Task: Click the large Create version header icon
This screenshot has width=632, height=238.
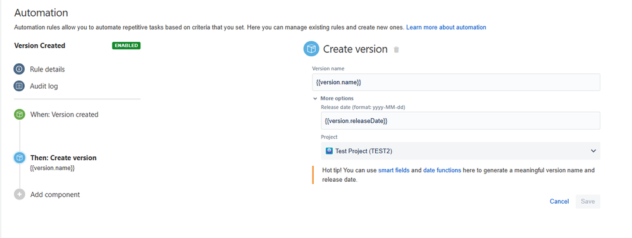Action: pyautogui.click(x=311, y=49)
